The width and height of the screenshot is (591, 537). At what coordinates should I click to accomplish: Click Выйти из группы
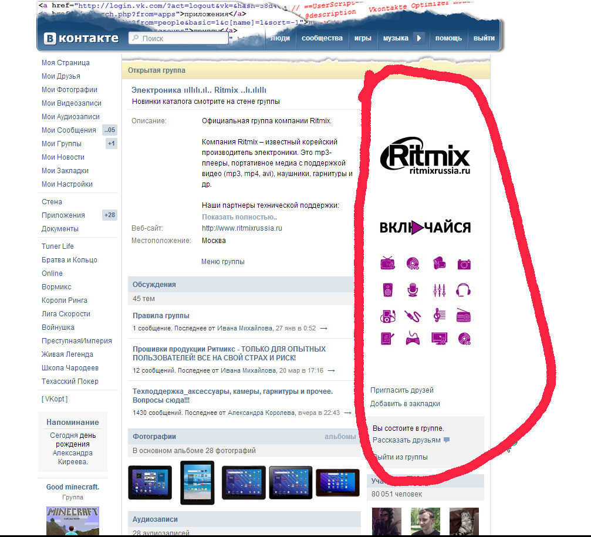[x=400, y=457]
